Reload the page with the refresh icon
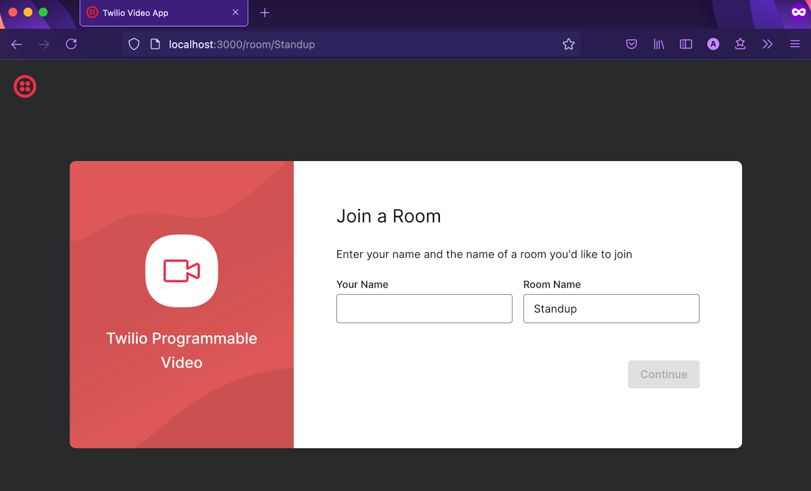The height and width of the screenshot is (491, 811). click(x=71, y=44)
